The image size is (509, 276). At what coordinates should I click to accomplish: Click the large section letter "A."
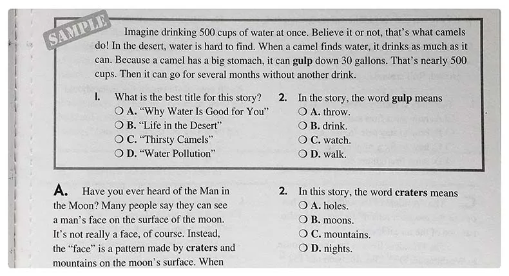[x=62, y=190]
